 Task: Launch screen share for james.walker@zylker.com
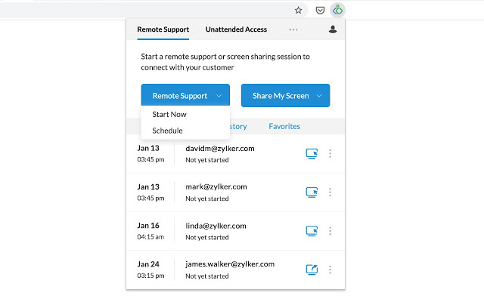(312, 270)
